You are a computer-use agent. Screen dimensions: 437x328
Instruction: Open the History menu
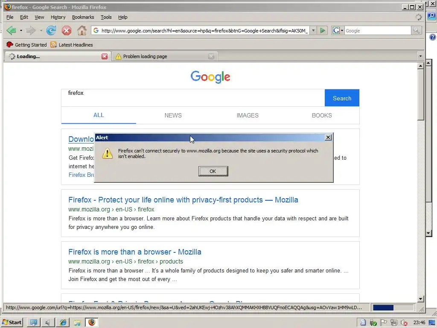[x=58, y=17]
